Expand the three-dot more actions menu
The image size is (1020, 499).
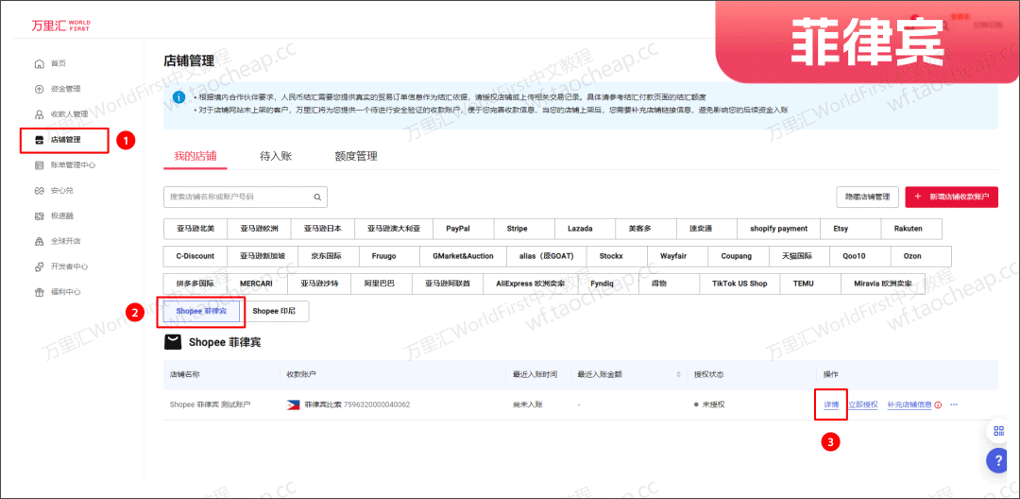tap(954, 404)
